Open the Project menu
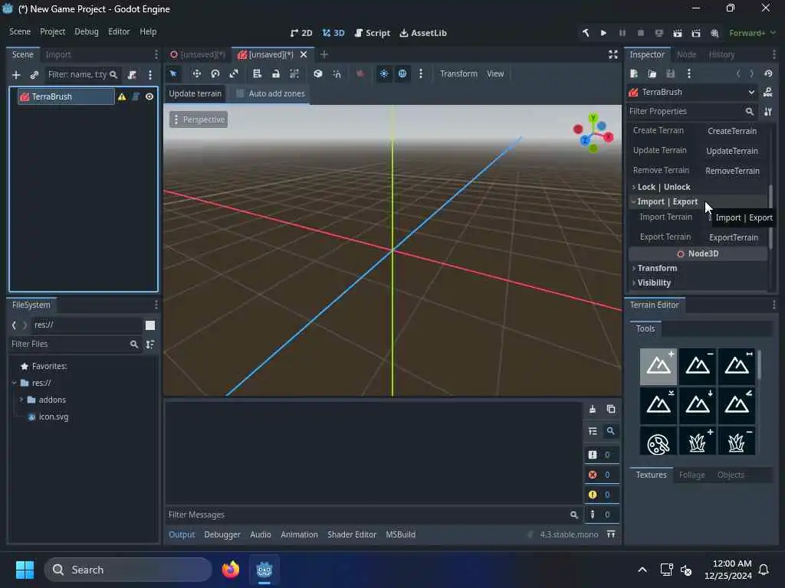785x588 pixels. (x=53, y=31)
